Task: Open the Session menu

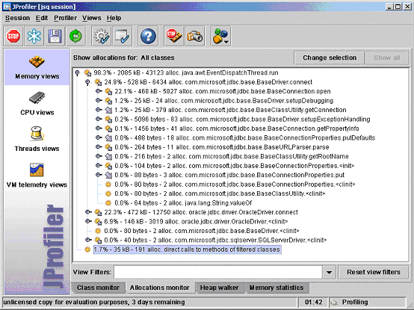Action: point(17,18)
